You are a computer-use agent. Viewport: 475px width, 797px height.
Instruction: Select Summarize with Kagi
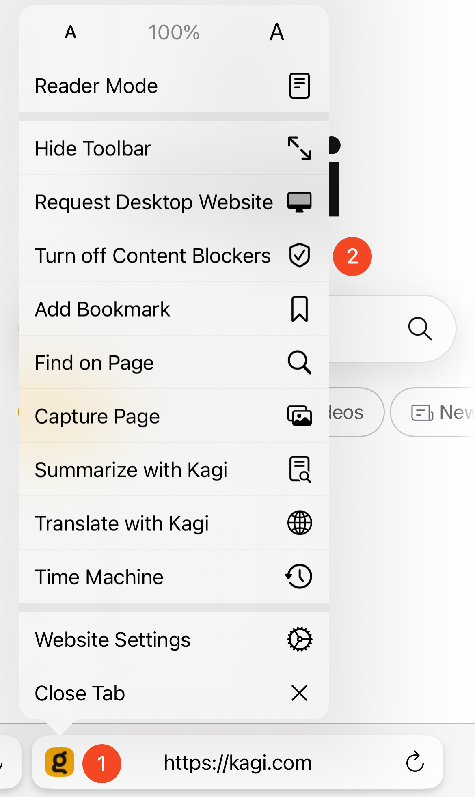[x=174, y=470]
